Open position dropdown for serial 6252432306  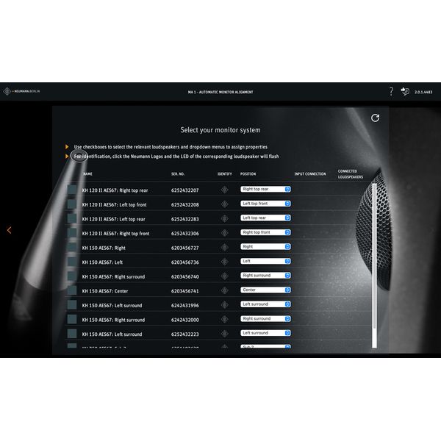[x=266, y=232]
